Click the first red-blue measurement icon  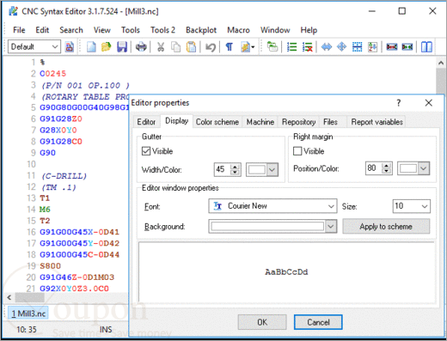[392, 46]
